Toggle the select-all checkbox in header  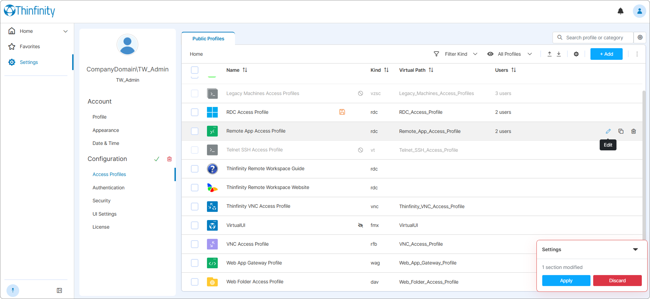point(195,70)
